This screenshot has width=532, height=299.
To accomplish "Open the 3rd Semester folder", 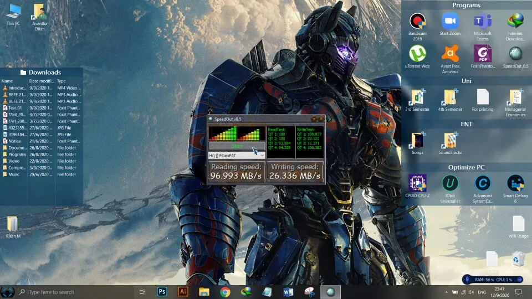I will [417, 100].
